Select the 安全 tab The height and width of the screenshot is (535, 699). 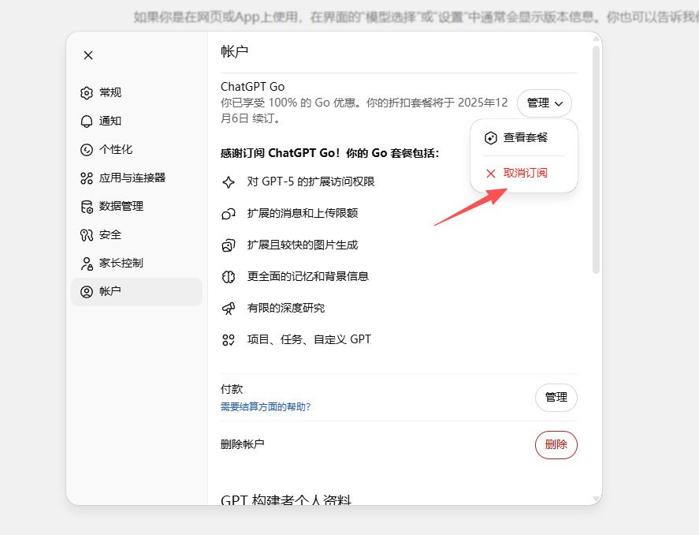[136, 234]
